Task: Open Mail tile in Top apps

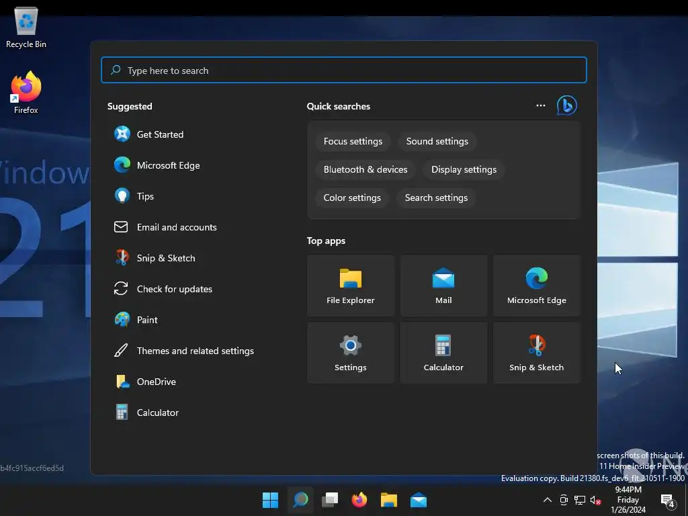Action: coord(443,286)
